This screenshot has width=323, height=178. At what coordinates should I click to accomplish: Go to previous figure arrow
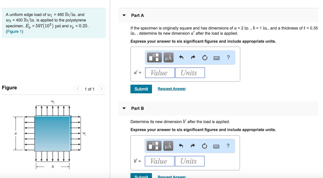point(78,89)
